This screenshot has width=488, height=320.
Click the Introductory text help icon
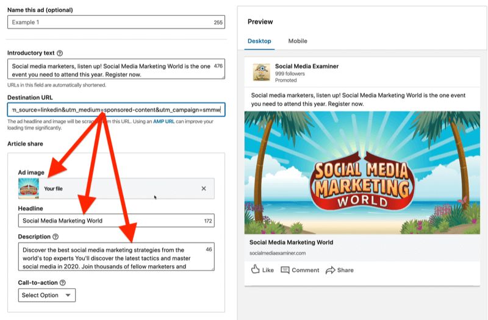(x=60, y=53)
